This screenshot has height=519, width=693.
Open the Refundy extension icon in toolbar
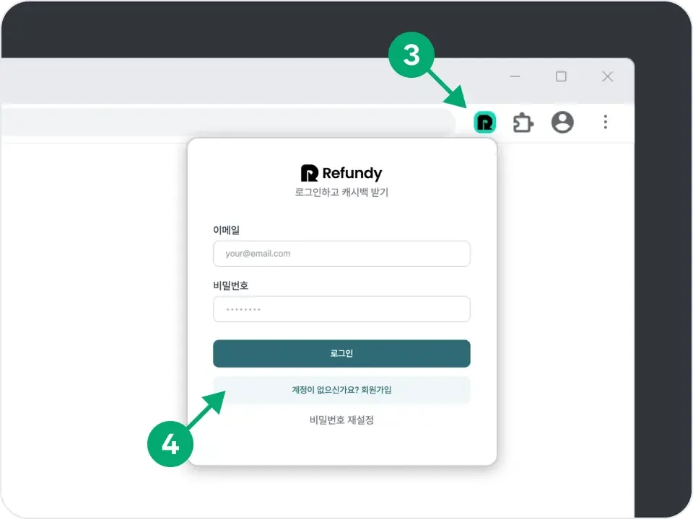click(x=485, y=123)
